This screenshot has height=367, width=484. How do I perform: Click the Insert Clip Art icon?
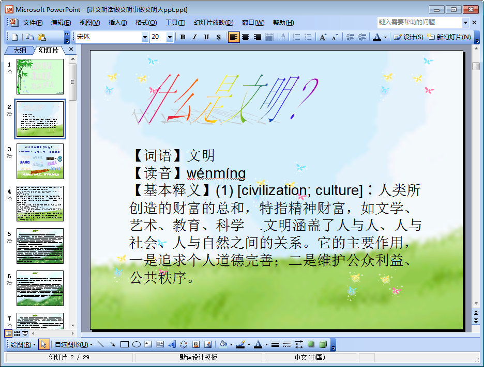point(196,344)
